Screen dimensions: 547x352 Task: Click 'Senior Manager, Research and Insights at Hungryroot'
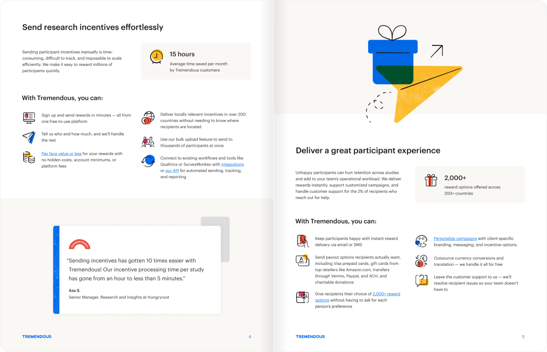click(119, 297)
